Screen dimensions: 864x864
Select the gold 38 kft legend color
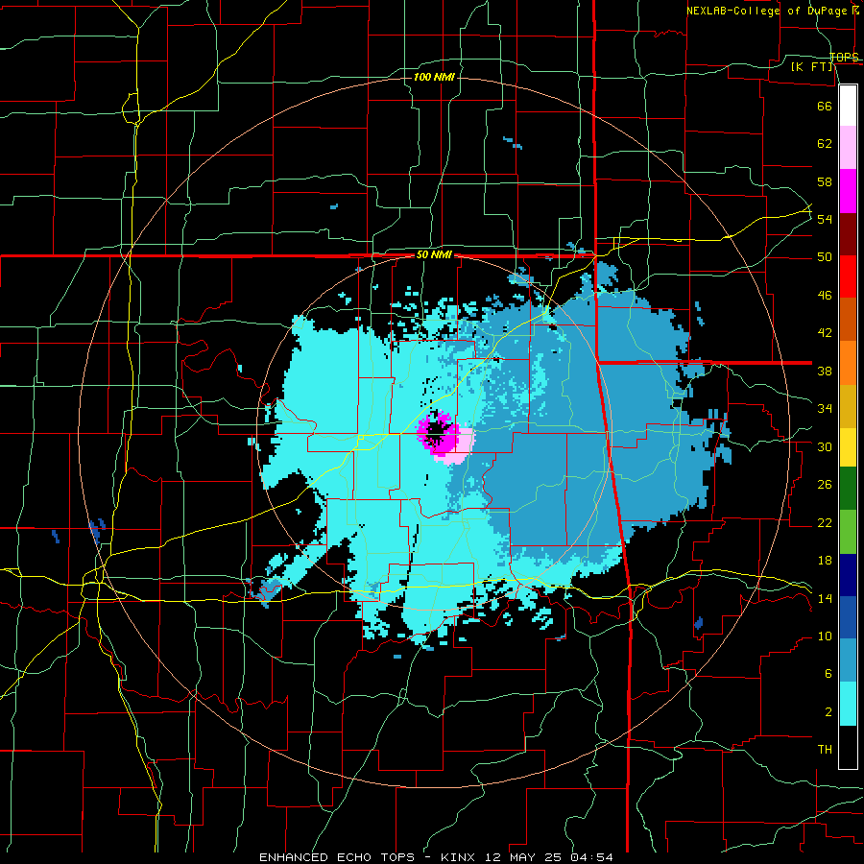pyautogui.click(x=848, y=405)
